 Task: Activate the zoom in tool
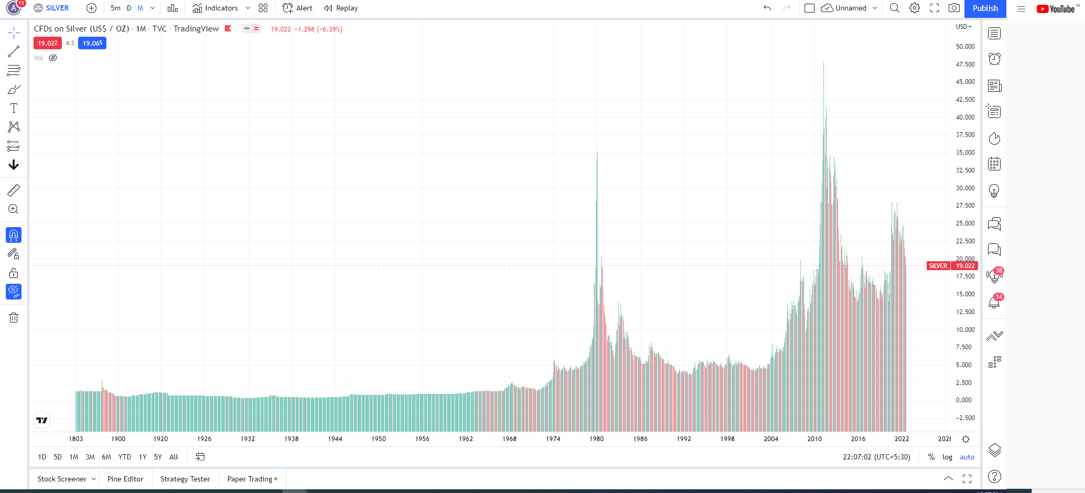(x=14, y=209)
